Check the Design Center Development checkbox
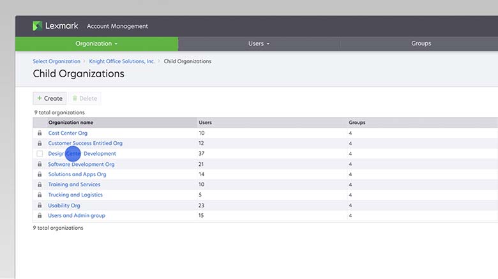This screenshot has height=279, width=498. click(x=40, y=154)
